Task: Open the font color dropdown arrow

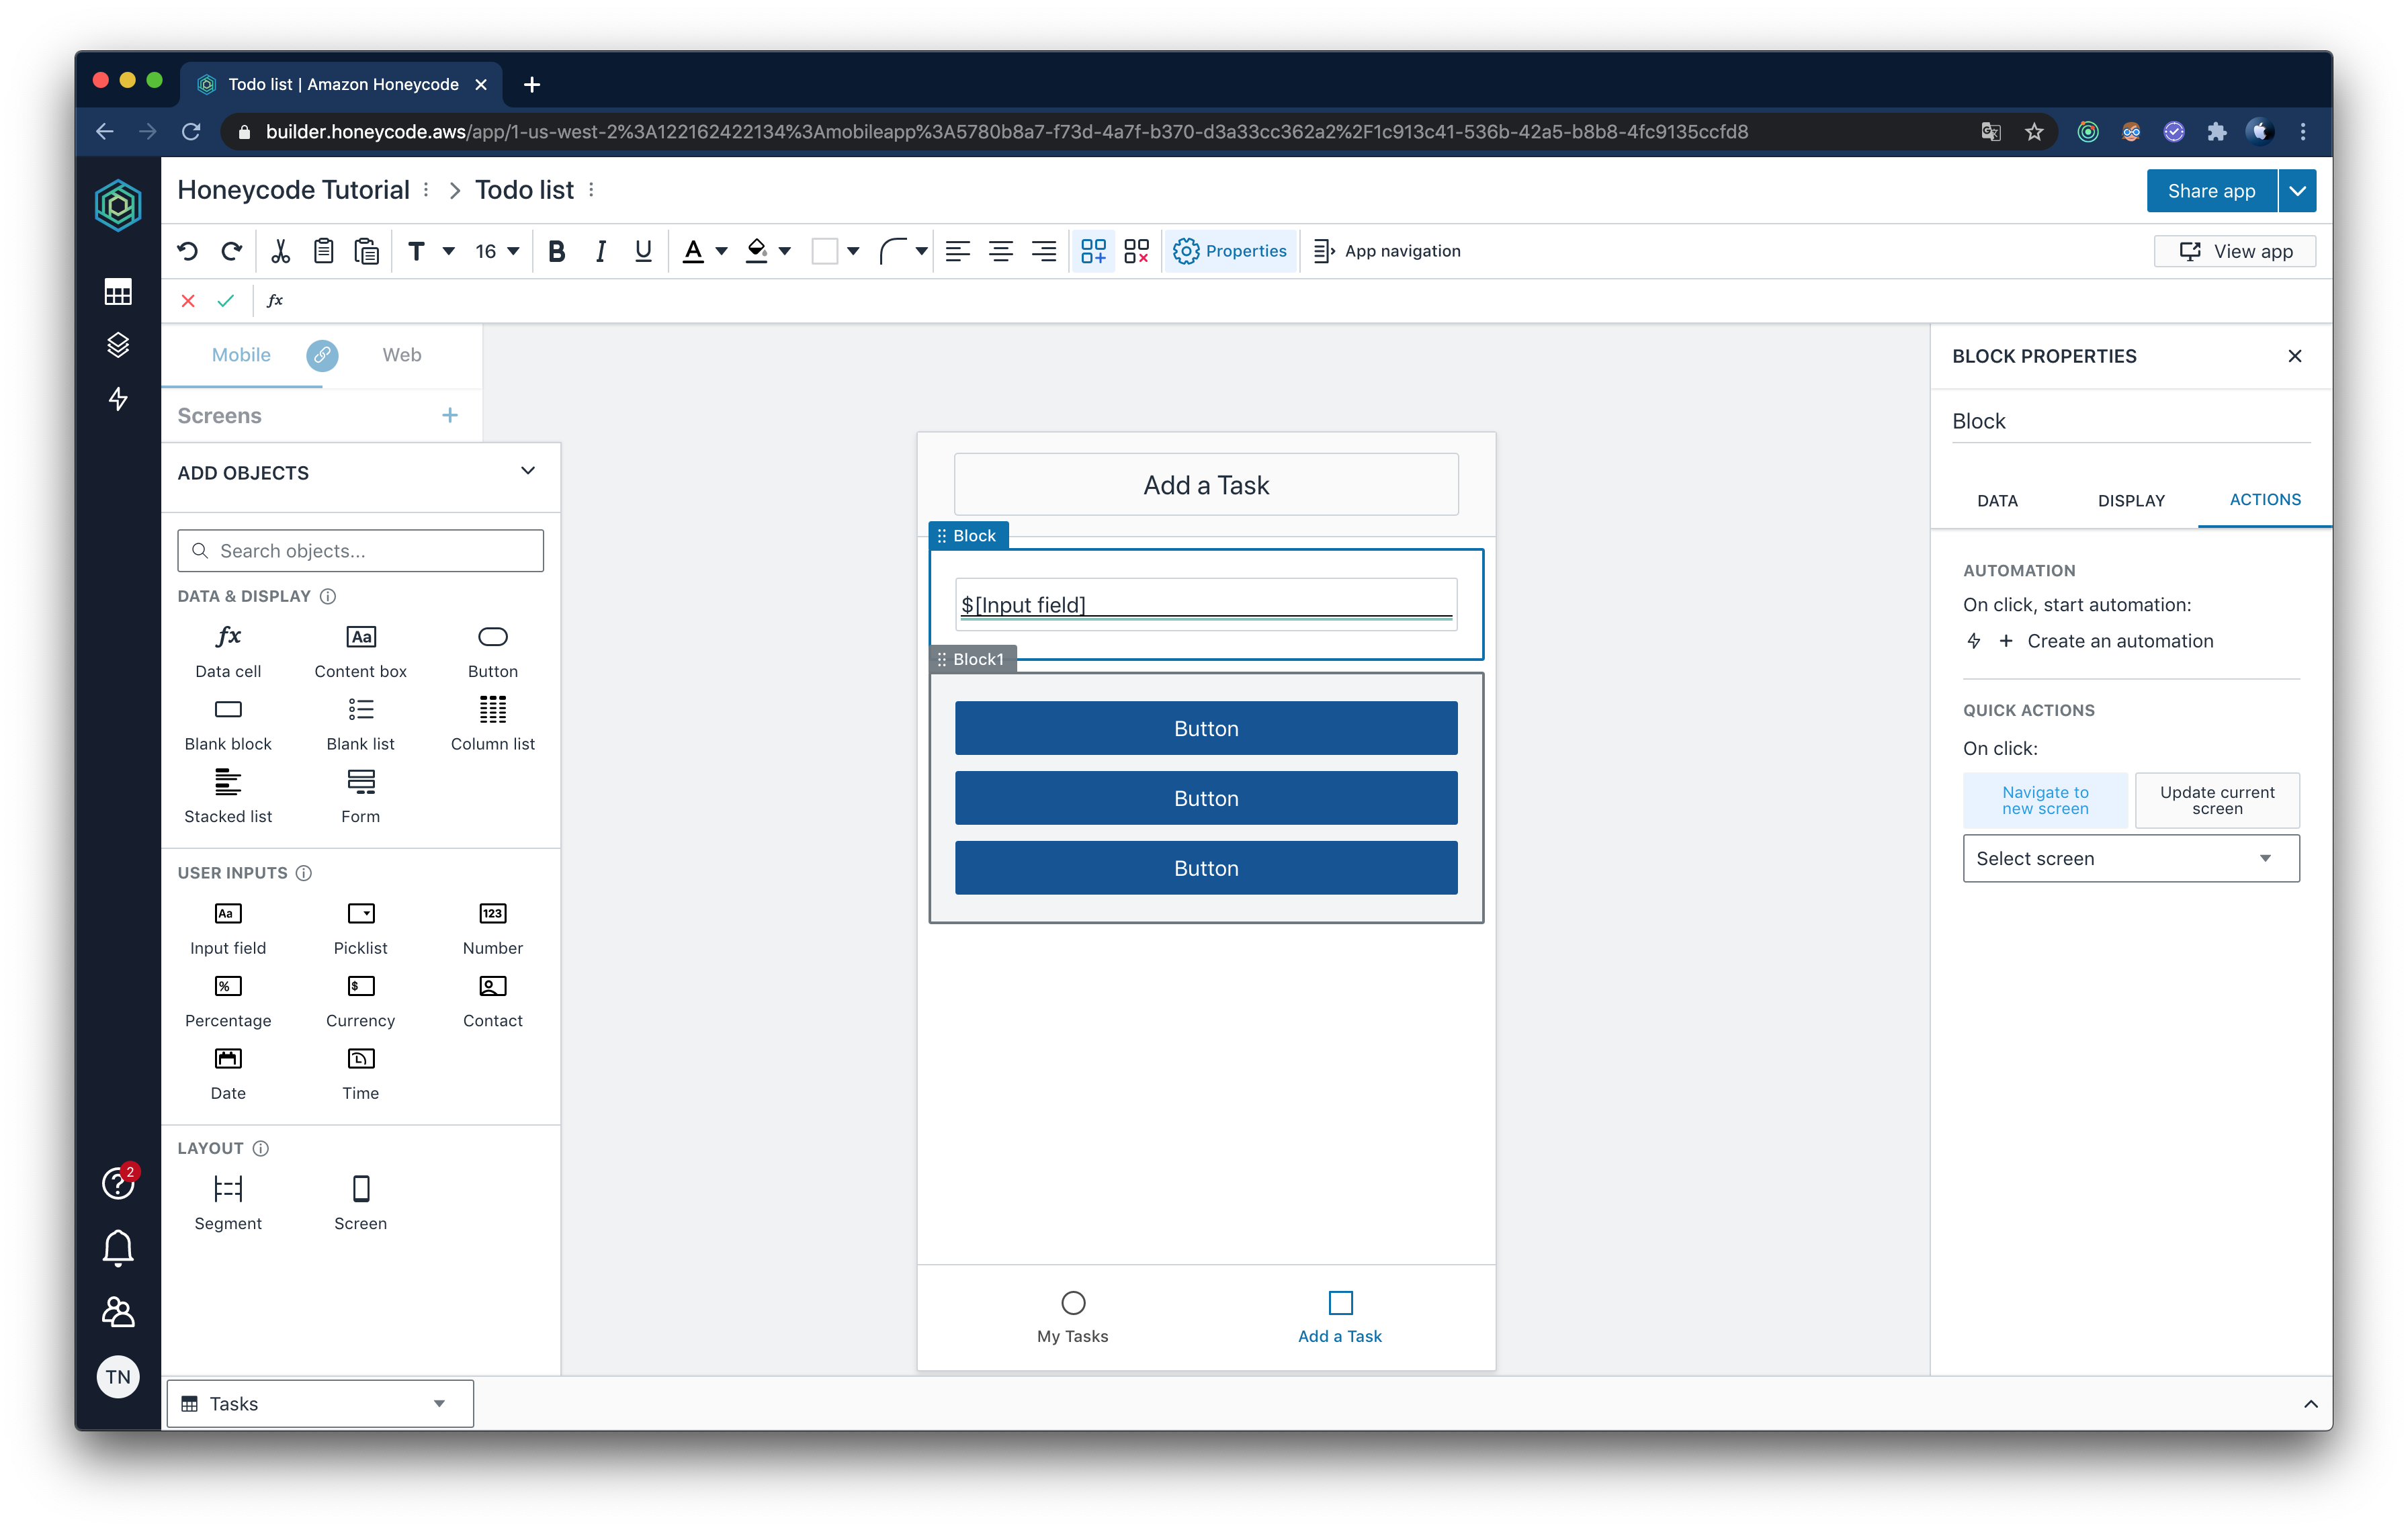Action: coord(721,252)
